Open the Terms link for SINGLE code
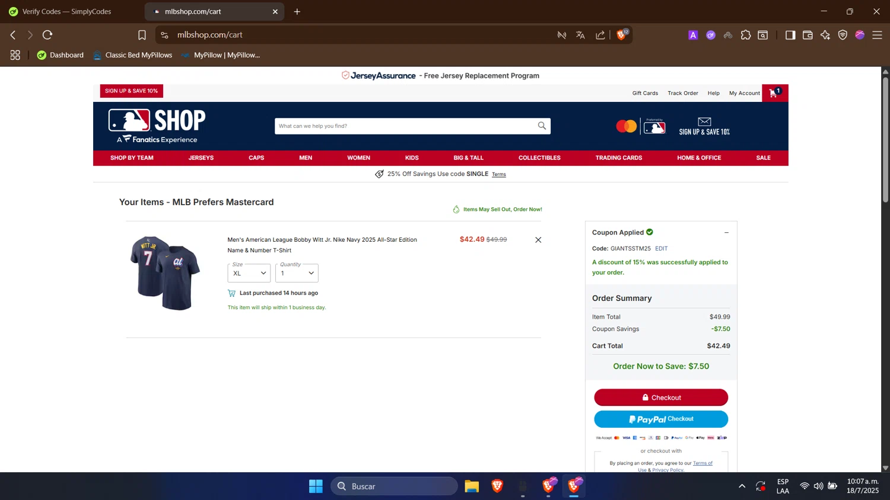 [499, 174]
